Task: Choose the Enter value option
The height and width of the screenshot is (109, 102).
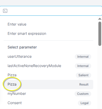Action: pyautogui.click(x=48, y=24)
